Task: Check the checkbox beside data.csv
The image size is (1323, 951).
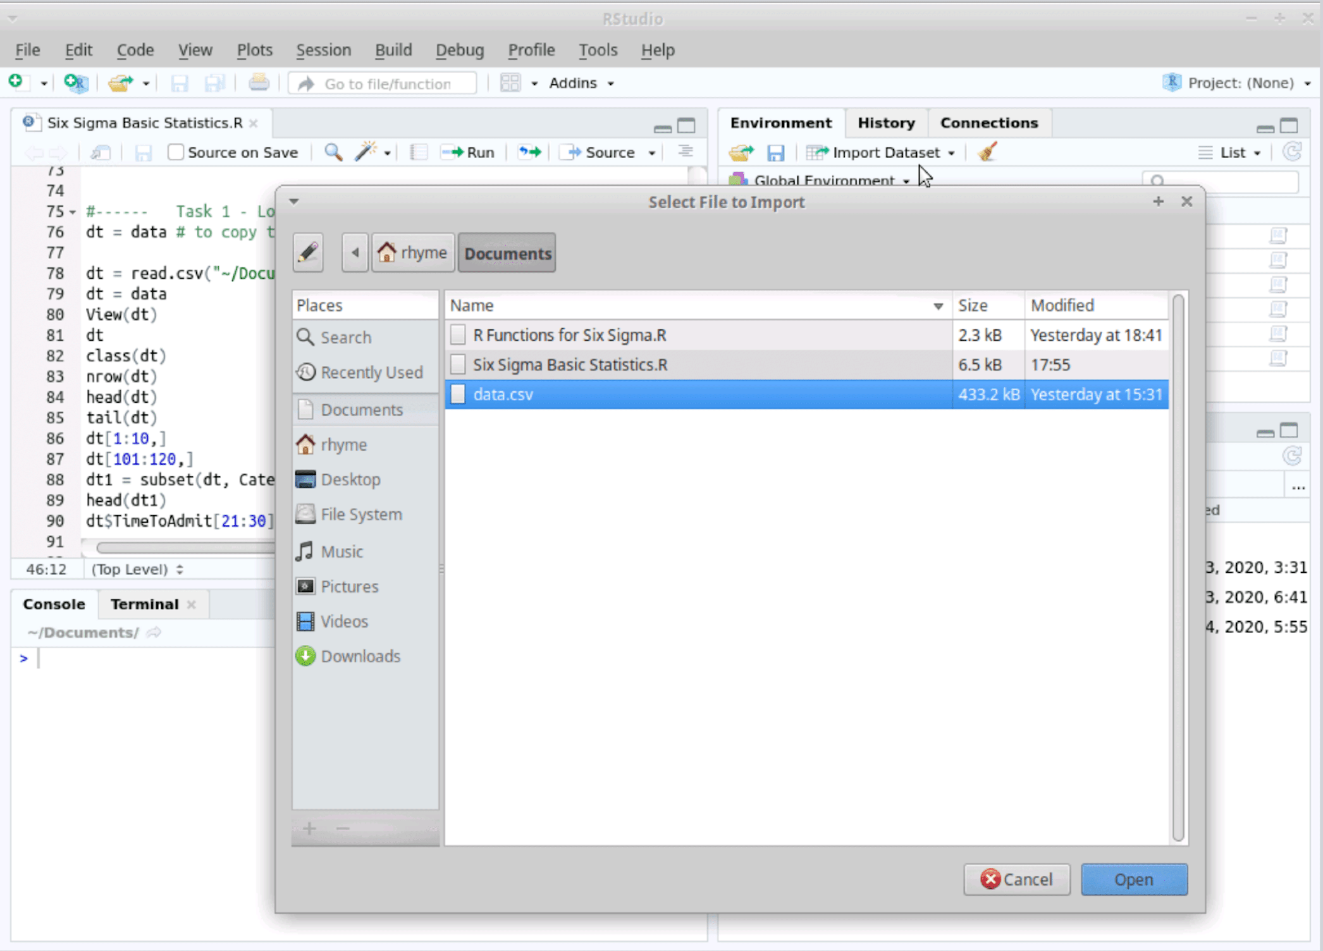Action: click(x=457, y=394)
